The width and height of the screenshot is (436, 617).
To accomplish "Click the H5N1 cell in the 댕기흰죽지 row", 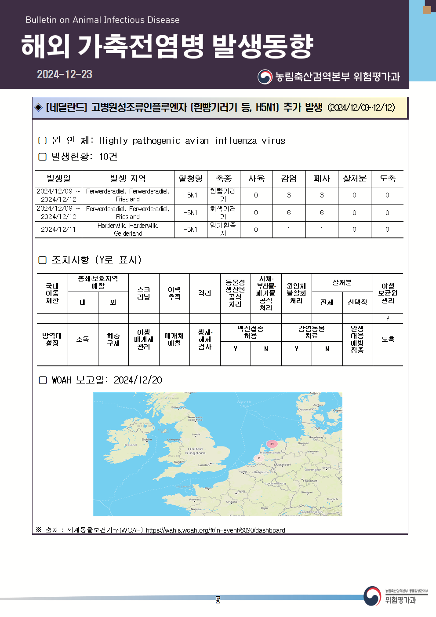I will (190, 230).
